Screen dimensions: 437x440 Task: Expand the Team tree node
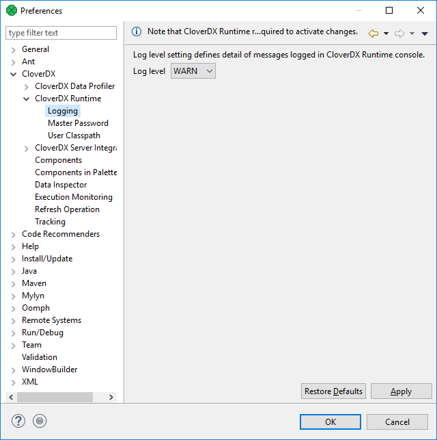pyautogui.click(x=14, y=346)
